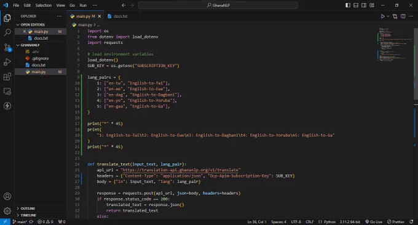Click Ln 36, Col 1 in status bar
Screen dimensions: 418x225
(257, 221)
